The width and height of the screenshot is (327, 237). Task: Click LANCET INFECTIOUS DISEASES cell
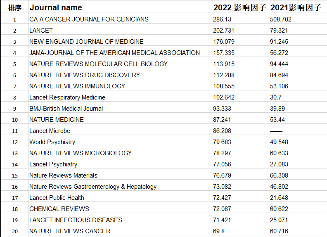[120, 219]
